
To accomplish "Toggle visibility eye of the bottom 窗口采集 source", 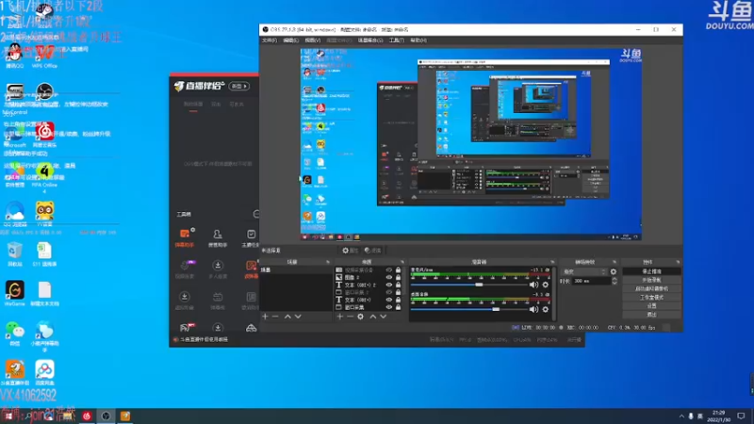I will coord(389,307).
